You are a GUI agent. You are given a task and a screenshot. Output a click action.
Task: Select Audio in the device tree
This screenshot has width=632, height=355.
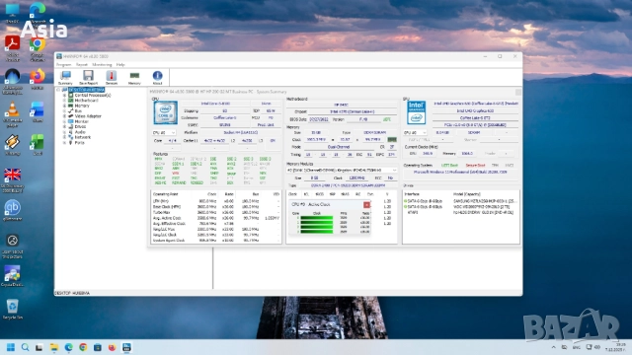pos(80,131)
